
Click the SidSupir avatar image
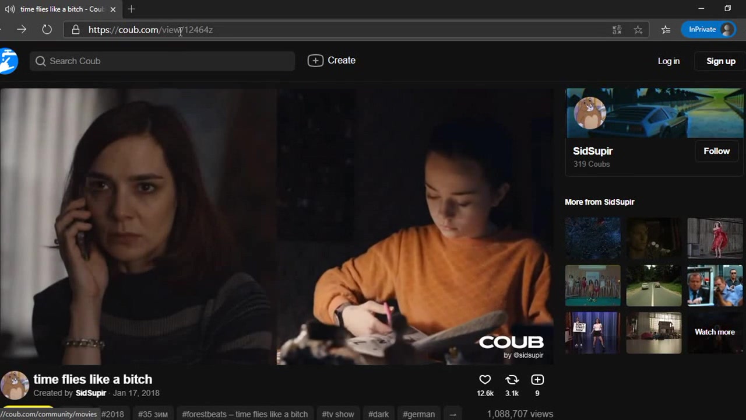589,112
